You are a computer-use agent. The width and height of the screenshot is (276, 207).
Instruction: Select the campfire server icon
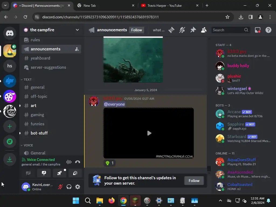tap(10, 51)
